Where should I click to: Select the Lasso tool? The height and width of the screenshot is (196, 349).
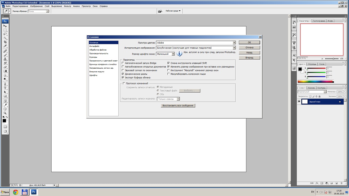5,34
